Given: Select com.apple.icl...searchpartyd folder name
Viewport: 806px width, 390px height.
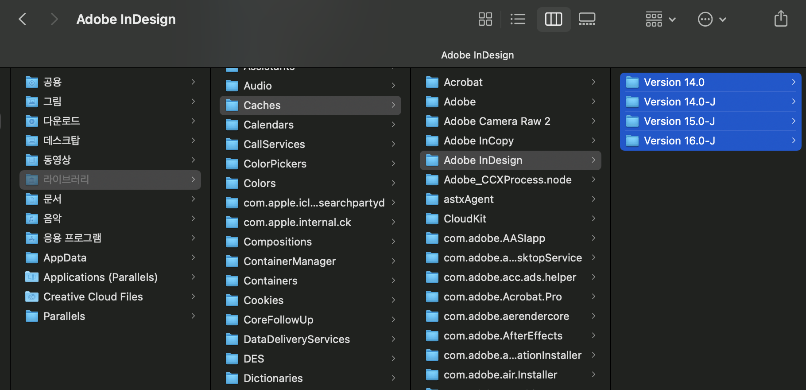Looking at the screenshot, I should coord(314,203).
